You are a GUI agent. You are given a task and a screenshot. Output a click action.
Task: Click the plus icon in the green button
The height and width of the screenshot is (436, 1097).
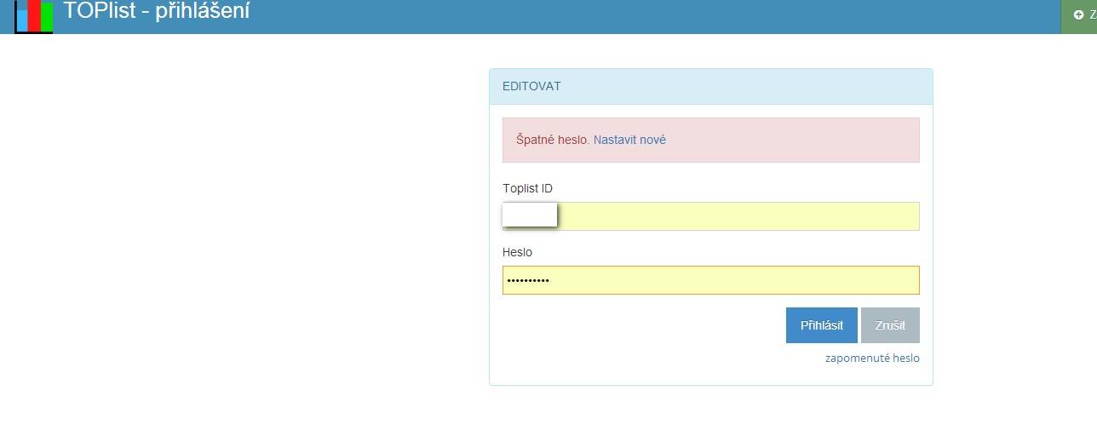pyautogui.click(x=1079, y=14)
